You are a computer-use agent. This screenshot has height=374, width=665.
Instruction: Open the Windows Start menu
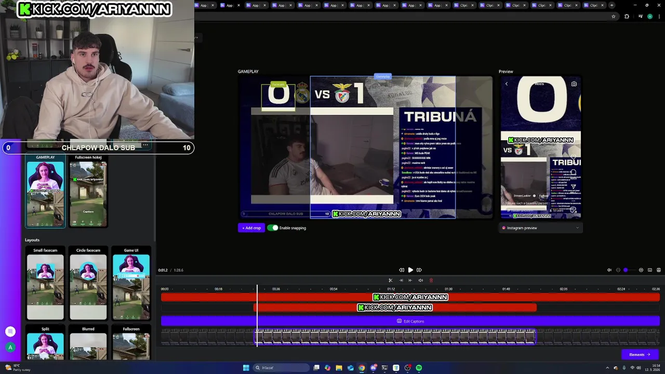point(246,368)
